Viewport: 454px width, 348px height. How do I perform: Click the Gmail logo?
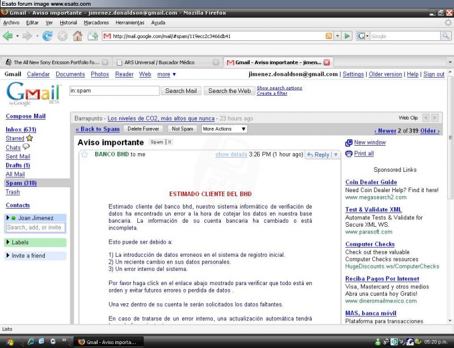tap(33, 94)
